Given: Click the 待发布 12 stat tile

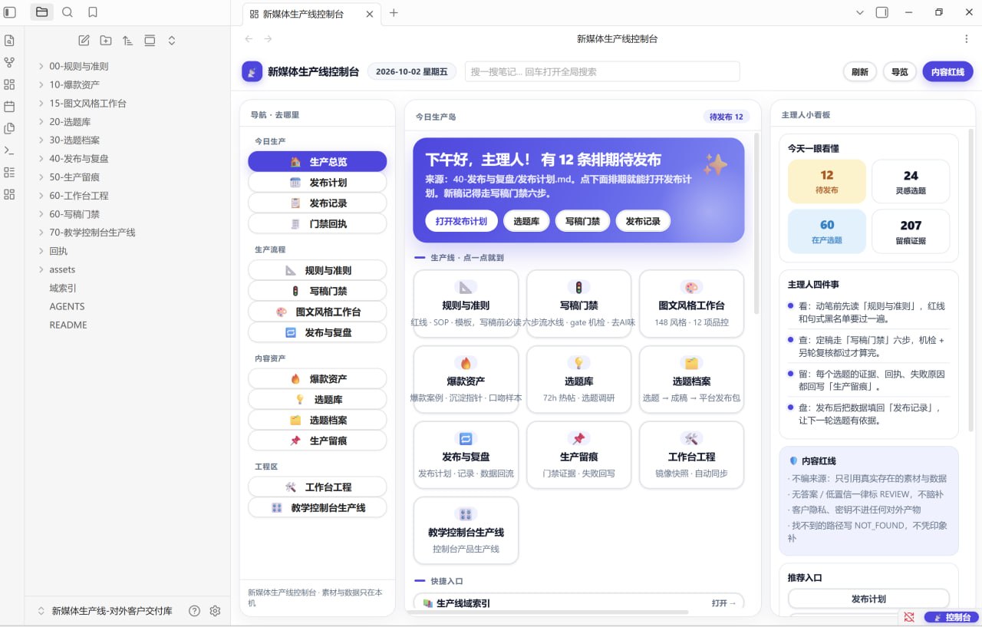Looking at the screenshot, I should pyautogui.click(x=826, y=181).
